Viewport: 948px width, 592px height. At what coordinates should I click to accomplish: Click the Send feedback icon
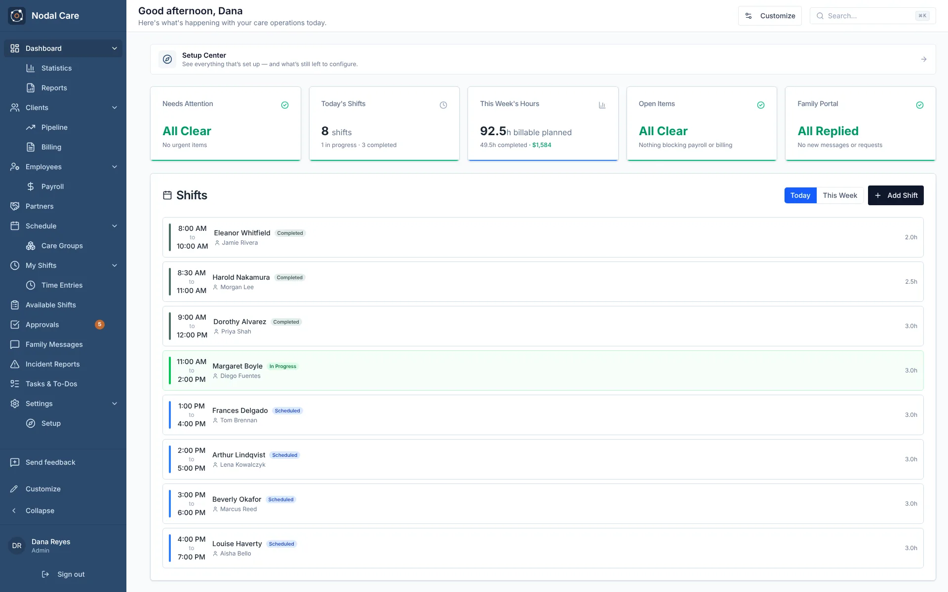(x=15, y=462)
